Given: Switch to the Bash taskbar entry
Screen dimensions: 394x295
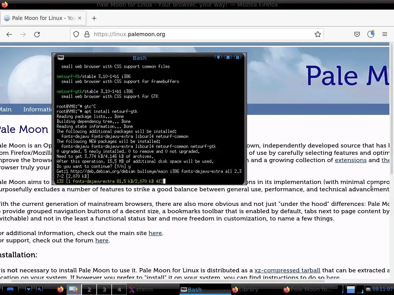Looking at the screenshot, I should [205, 290].
